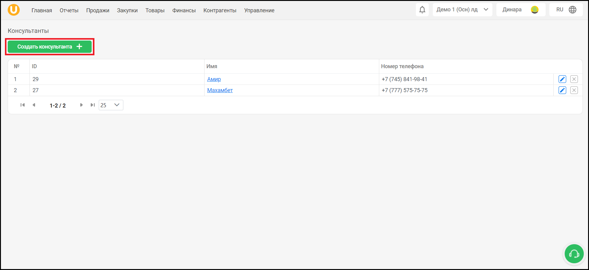The height and width of the screenshot is (270, 589).
Task: Open the Контрагенты menu
Action: [x=220, y=10]
